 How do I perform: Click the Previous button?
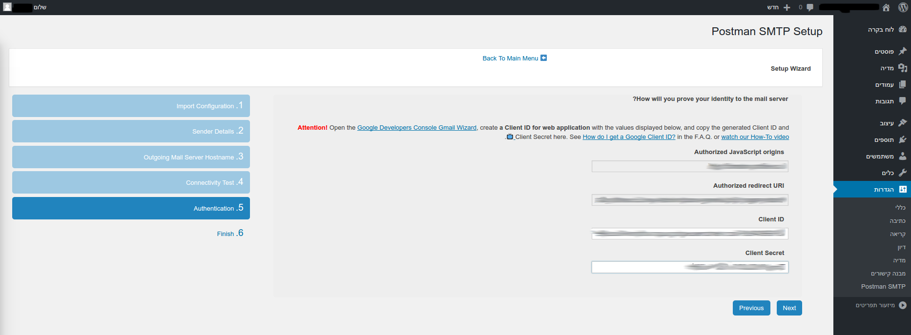751,308
